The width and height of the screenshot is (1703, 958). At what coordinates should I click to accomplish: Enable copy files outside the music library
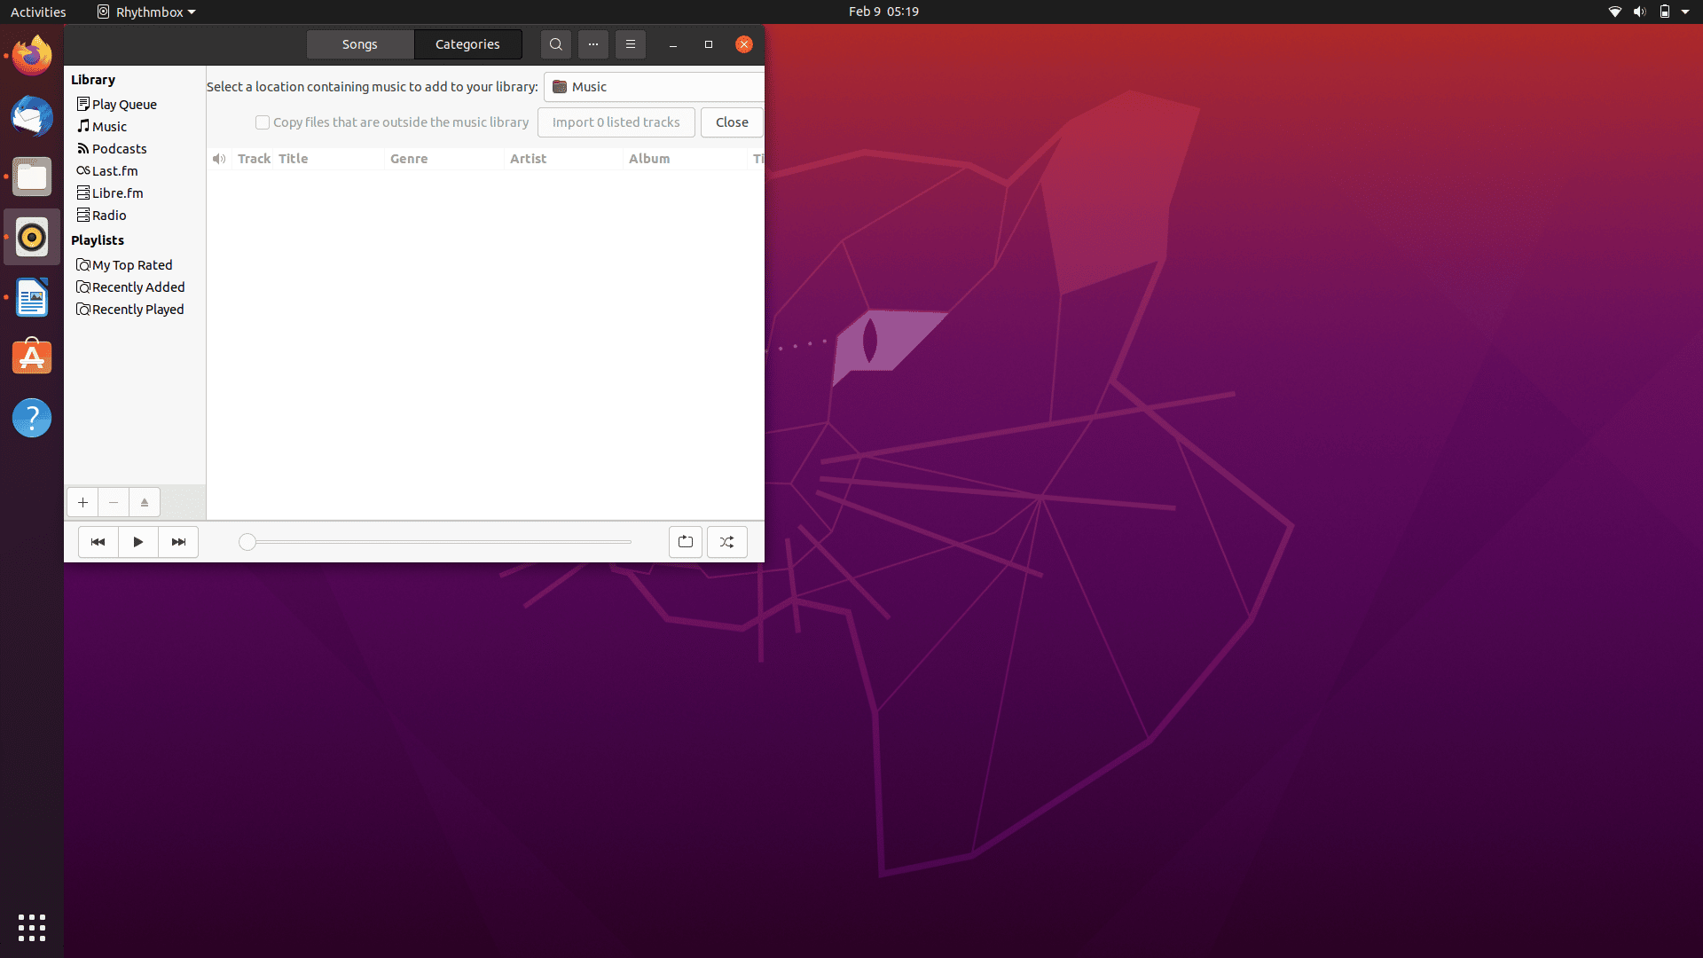(x=263, y=122)
